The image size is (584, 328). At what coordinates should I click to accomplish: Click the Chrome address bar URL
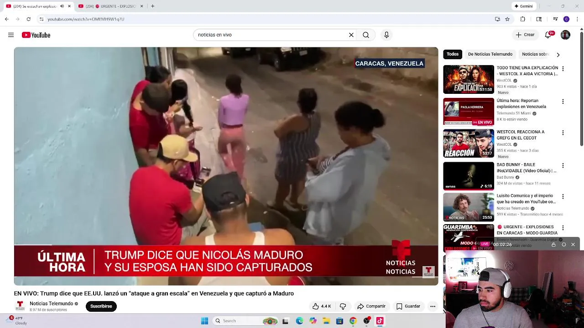point(86,19)
